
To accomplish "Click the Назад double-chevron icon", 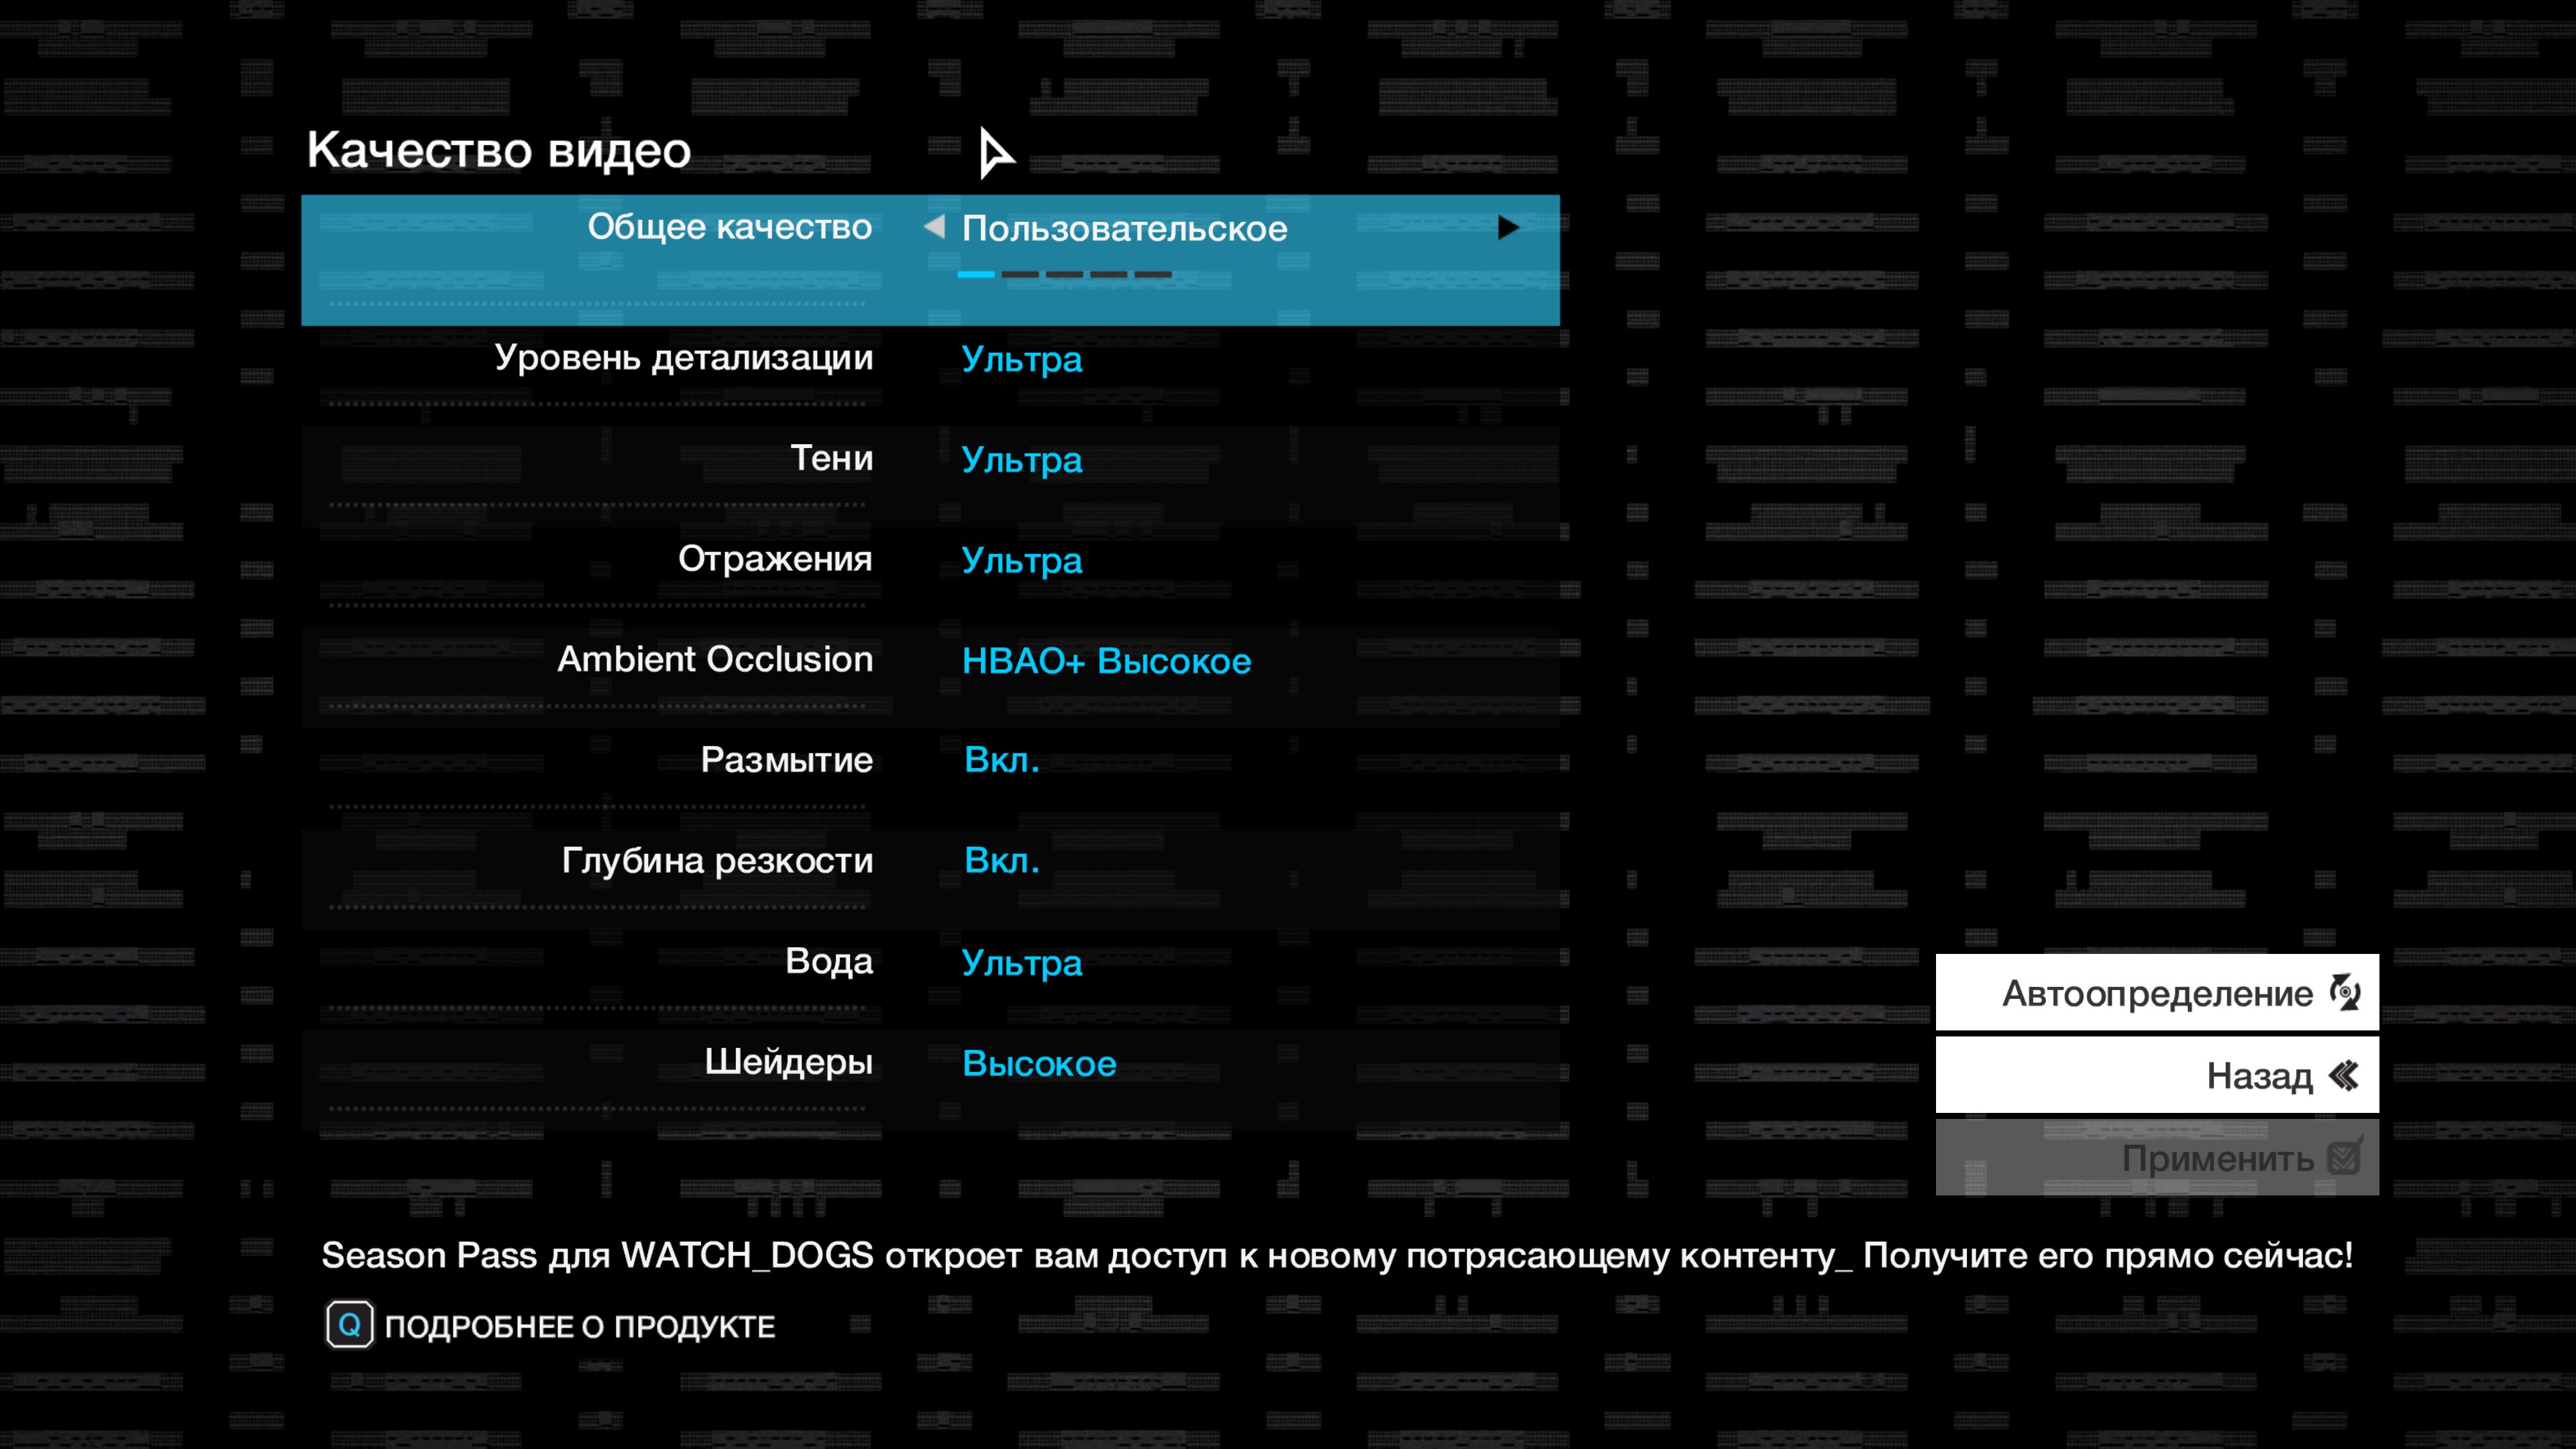I will click(2344, 1076).
